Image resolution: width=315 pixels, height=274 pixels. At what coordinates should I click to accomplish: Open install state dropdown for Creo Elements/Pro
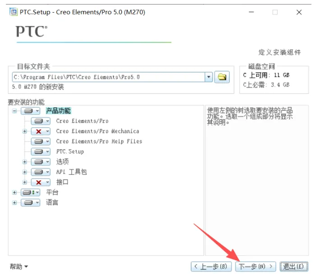point(41,121)
